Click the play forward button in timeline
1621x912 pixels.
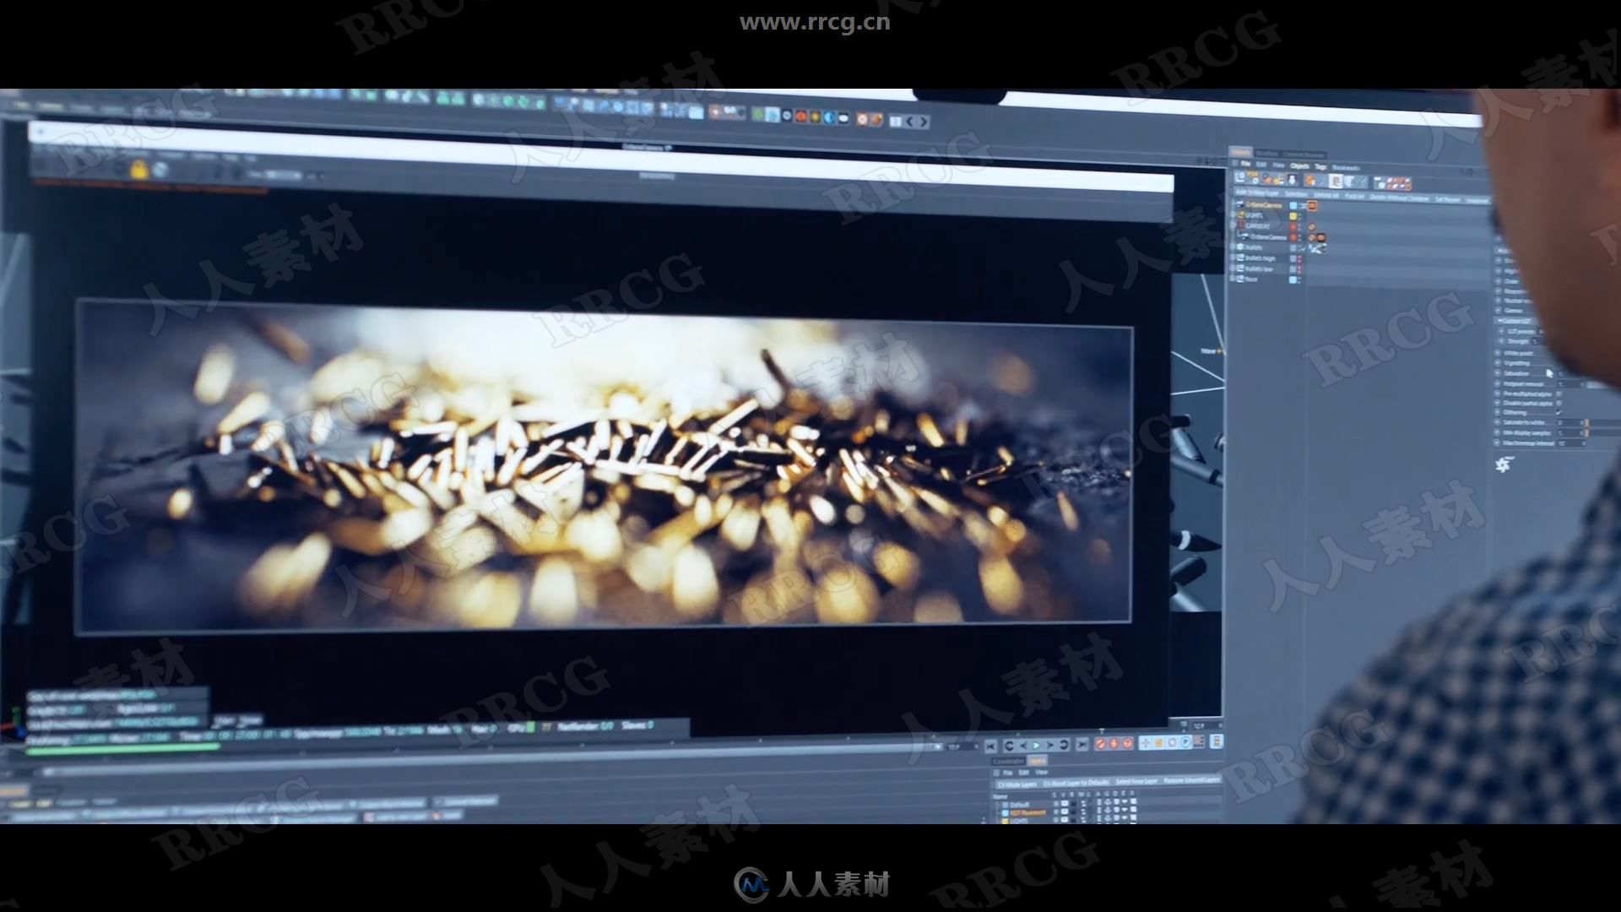point(1036,746)
